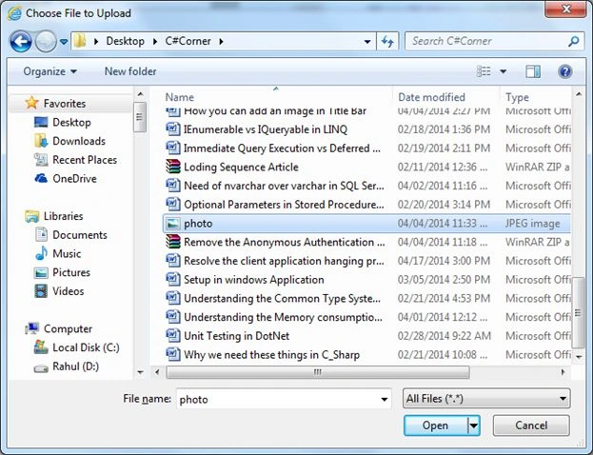This screenshot has width=593, height=455.
Task: Select OneDrive in navigation pane
Action: [x=74, y=179]
